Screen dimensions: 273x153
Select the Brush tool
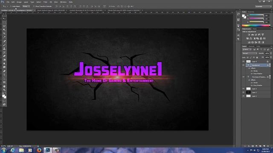tap(4, 45)
